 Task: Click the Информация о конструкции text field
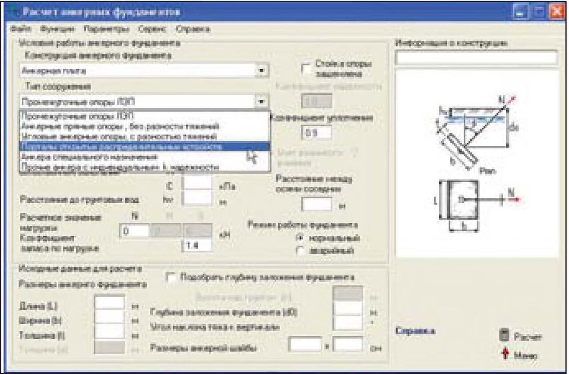pos(476,58)
